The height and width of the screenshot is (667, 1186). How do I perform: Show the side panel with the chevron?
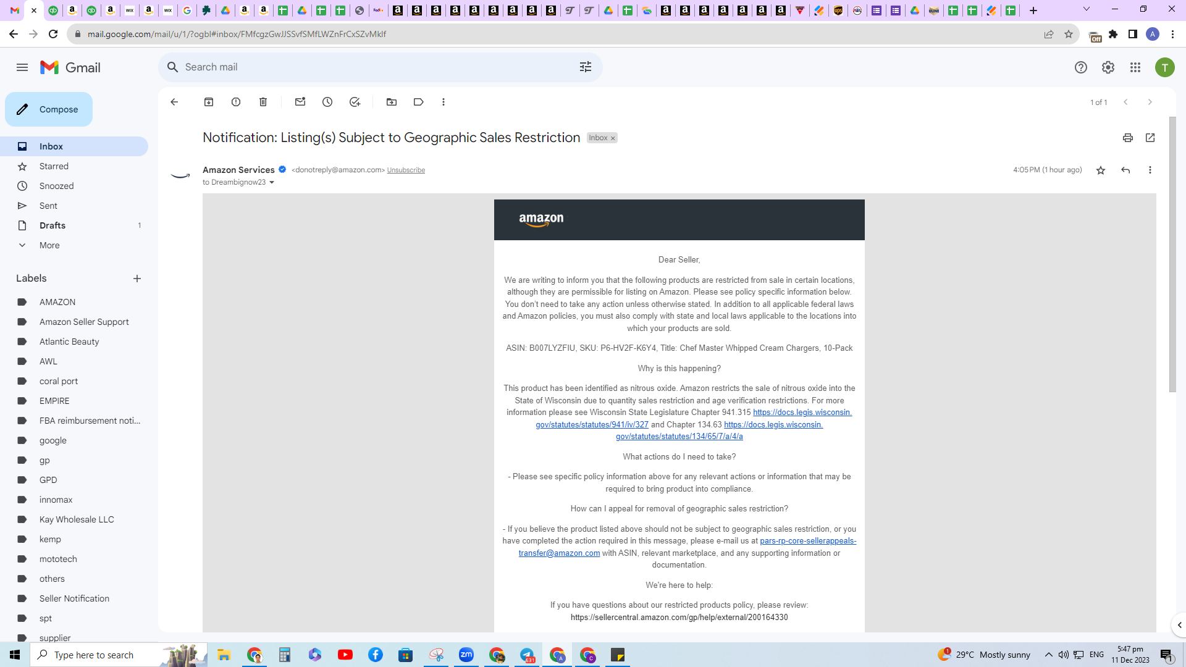[1179, 625]
